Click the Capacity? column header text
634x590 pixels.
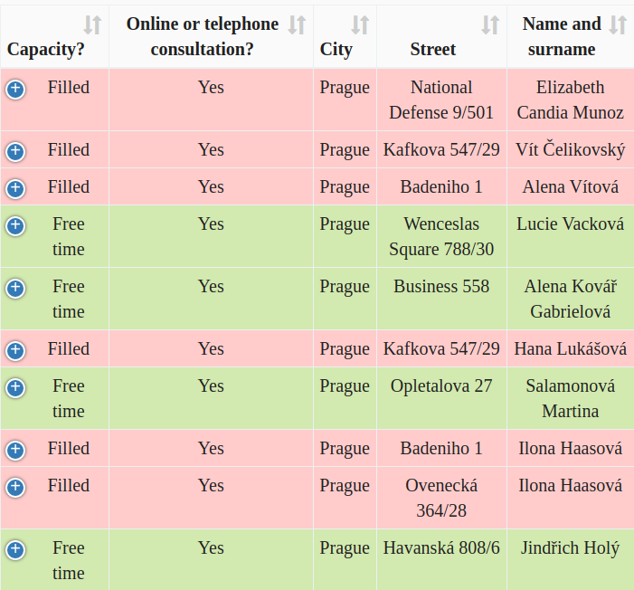coord(46,49)
